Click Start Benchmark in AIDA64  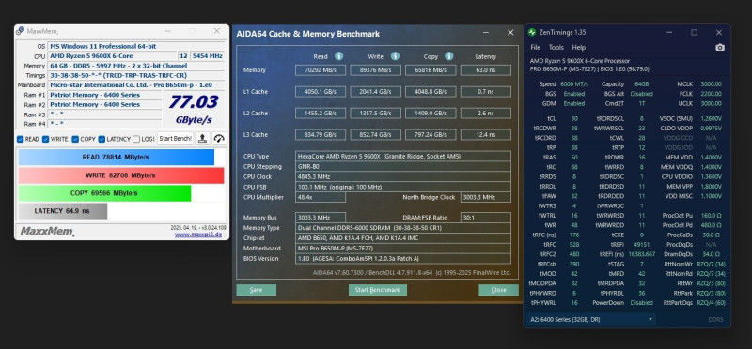point(378,290)
